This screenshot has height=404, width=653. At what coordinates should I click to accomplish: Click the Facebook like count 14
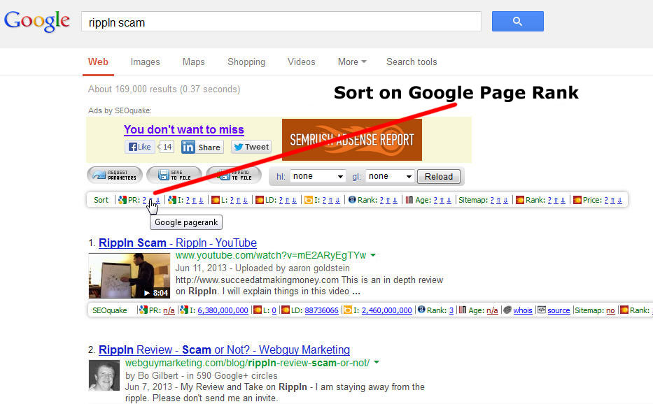167,147
